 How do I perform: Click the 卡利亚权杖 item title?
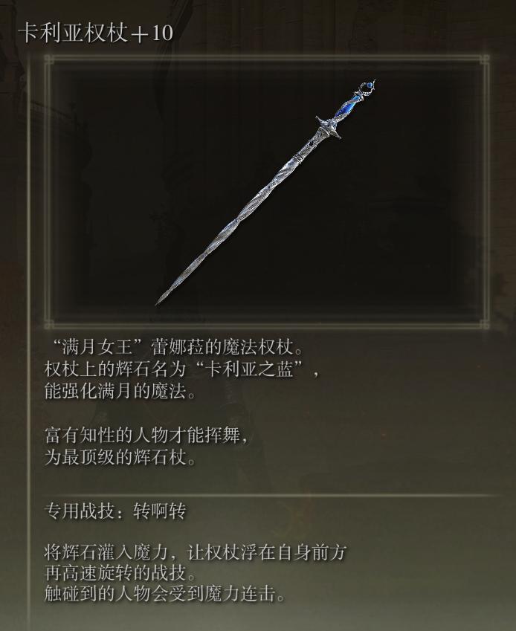(74, 33)
